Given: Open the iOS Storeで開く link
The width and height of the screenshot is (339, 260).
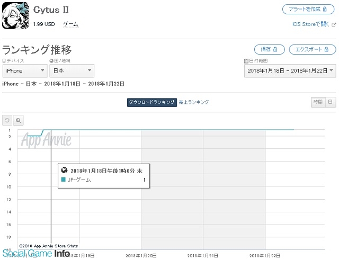Looking at the screenshot, I should click(x=311, y=24).
